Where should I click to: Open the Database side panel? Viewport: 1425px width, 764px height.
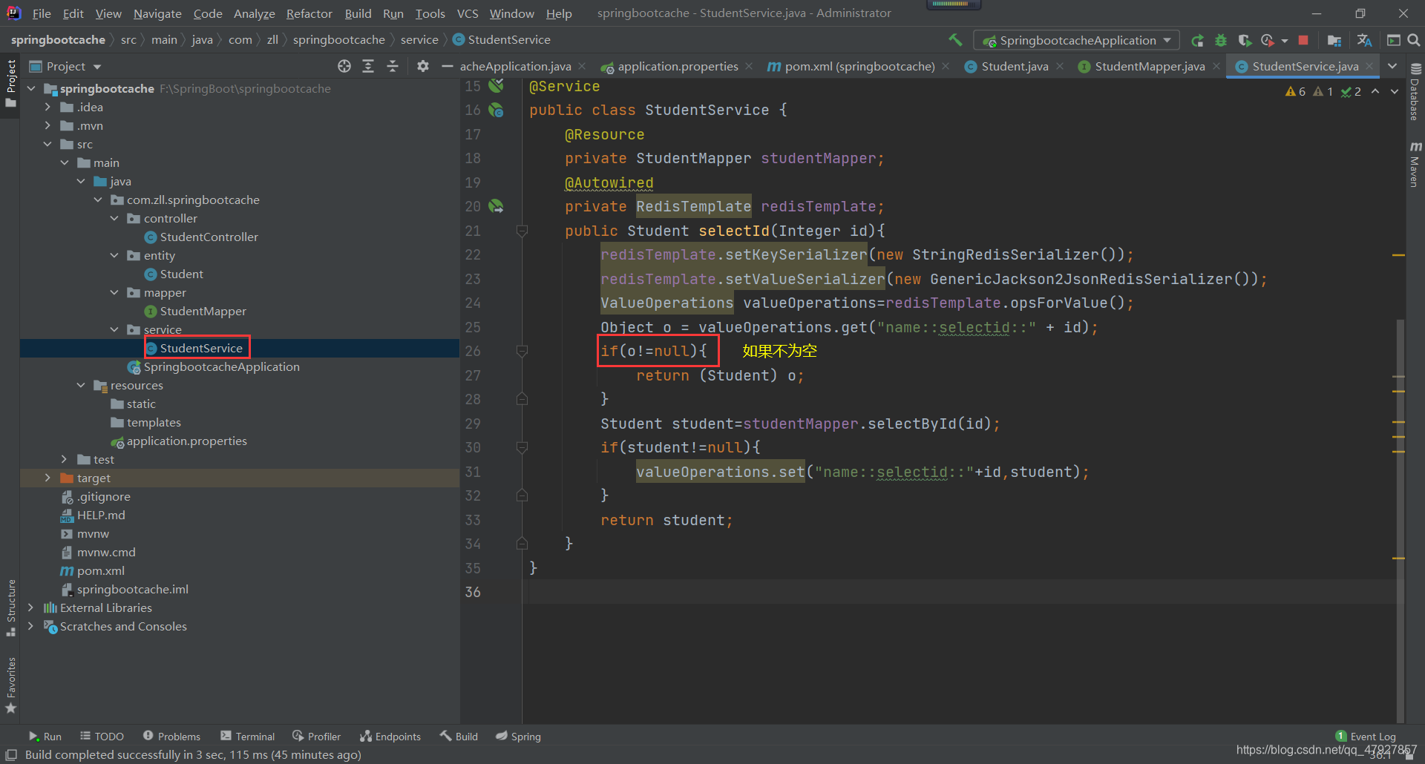click(1415, 93)
